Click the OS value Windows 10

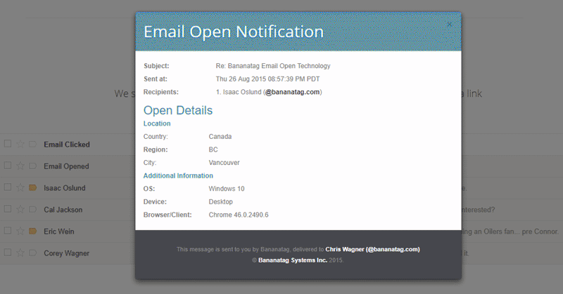point(227,189)
